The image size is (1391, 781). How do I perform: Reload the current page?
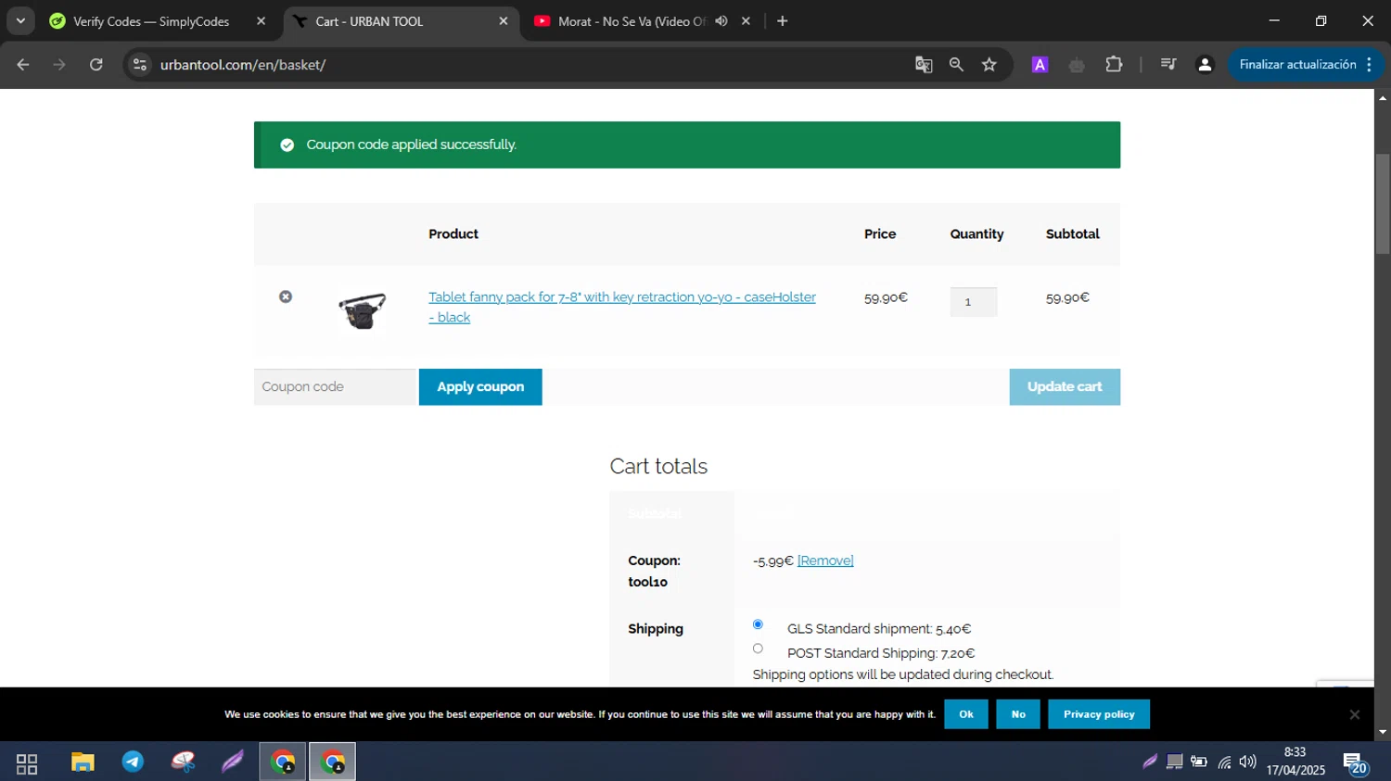96,65
